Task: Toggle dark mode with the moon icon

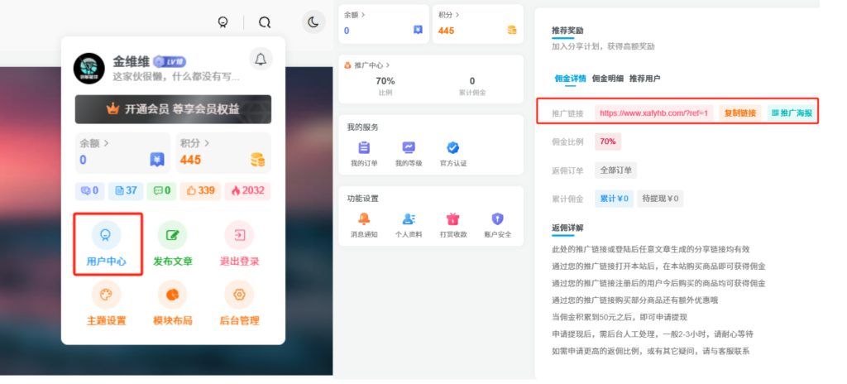Action: 313,22
